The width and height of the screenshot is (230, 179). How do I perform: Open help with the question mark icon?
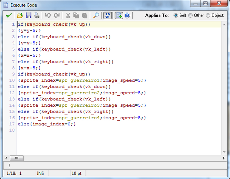tap(127, 16)
